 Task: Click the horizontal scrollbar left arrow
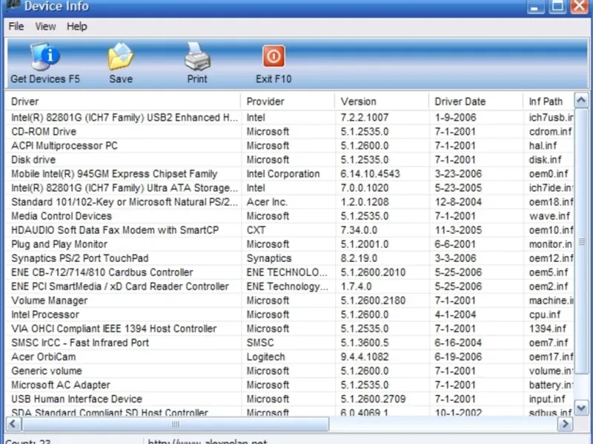point(13,423)
